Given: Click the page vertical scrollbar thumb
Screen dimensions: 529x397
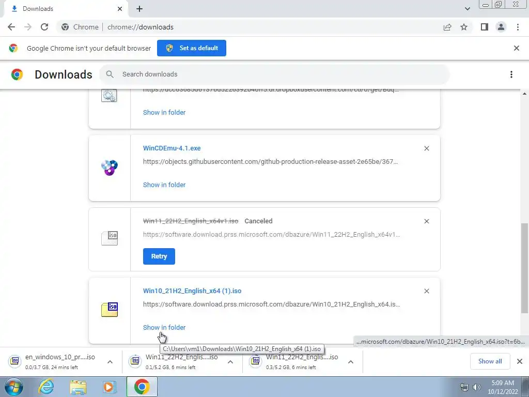Looking at the screenshot, I should (524, 269).
